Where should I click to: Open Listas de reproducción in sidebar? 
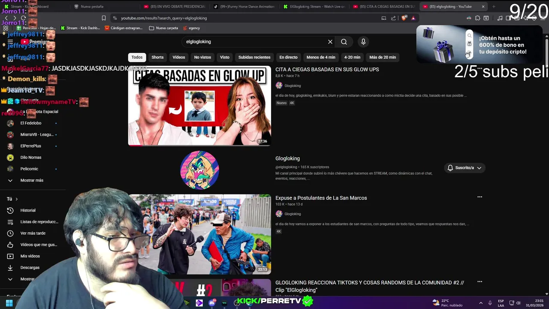tap(32, 222)
